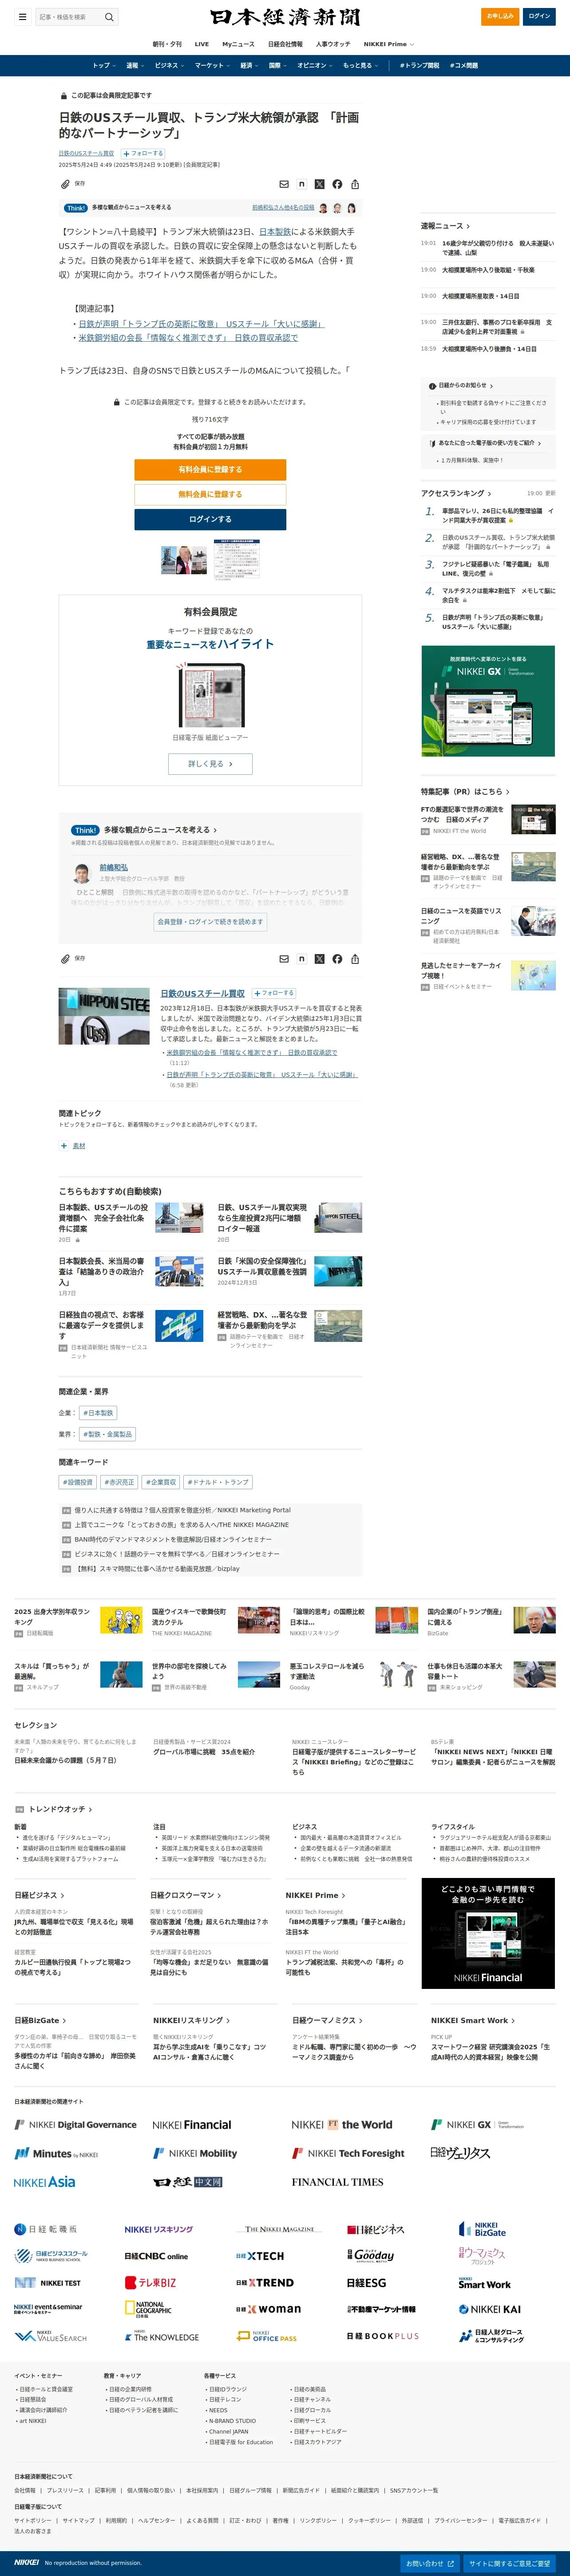The height and width of the screenshot is (2576, 570).
Task: Click the blue ログインする button
Action: coord(210,519)
